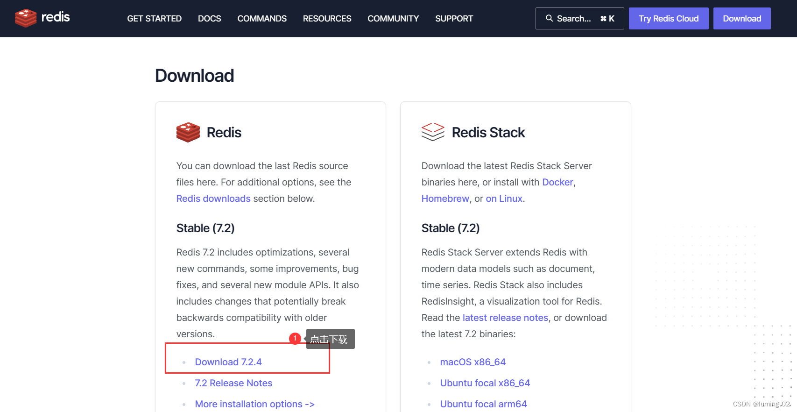This screenshot has height=412, width=797.
Task: Open the SUPPORT nav item
Action: click(454, 19)
